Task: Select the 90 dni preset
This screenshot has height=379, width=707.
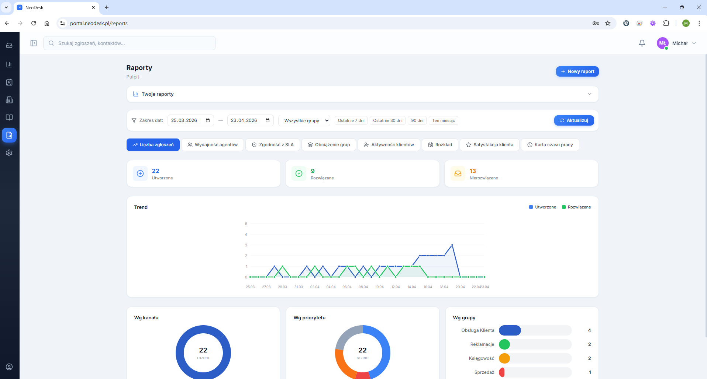Action: coord(417,120)
